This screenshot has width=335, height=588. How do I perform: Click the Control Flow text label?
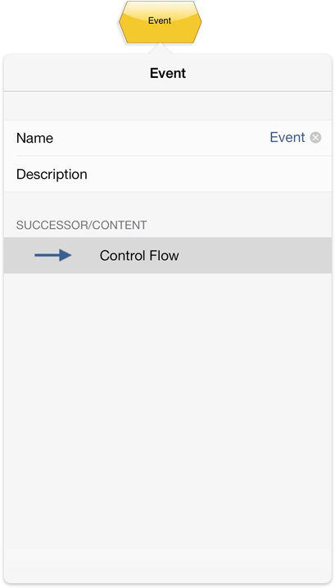click(139, 255)
